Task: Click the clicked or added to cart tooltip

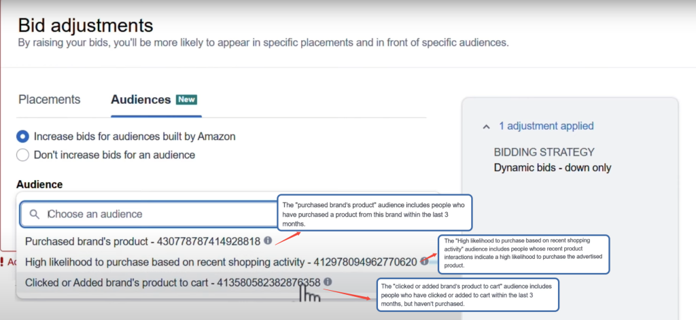Action: pyautogui.click(x=468, y=296)
